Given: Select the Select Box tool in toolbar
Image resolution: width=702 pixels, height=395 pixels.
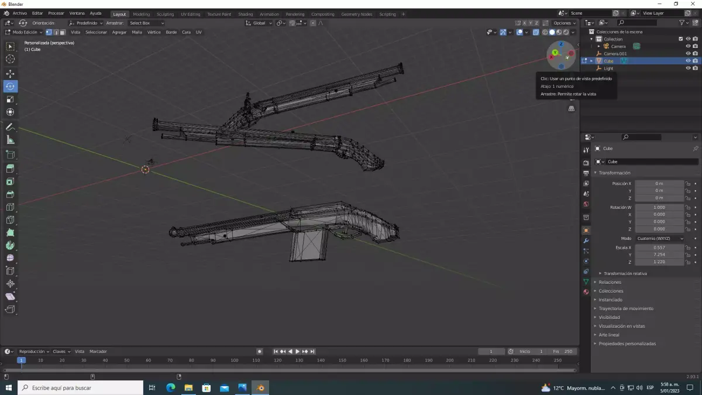Looking at the screenshot, I should [10, 46].
